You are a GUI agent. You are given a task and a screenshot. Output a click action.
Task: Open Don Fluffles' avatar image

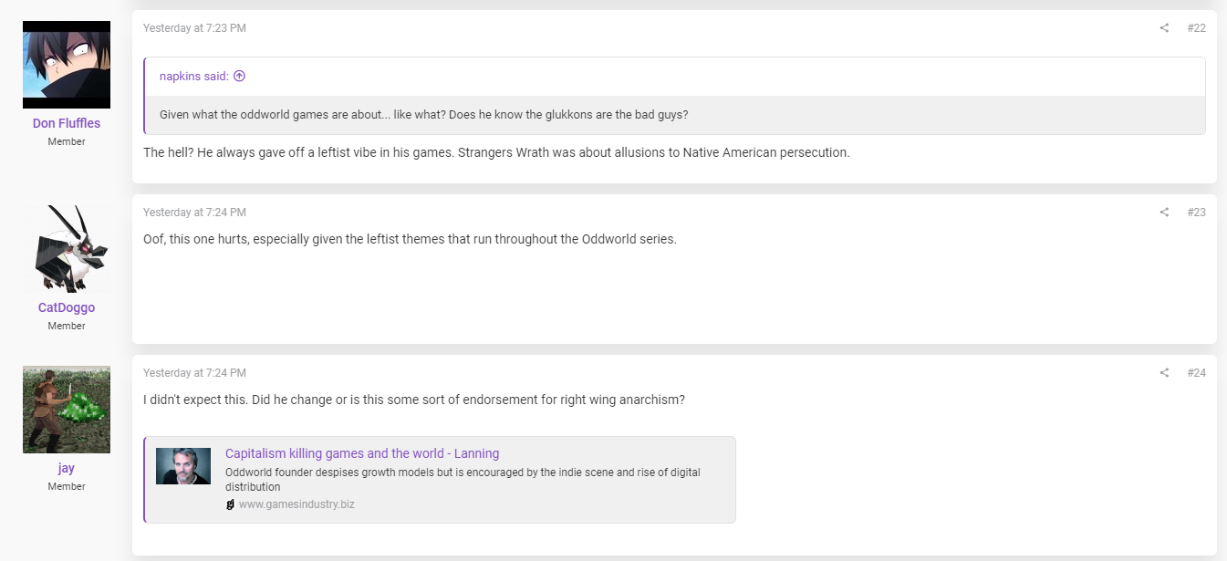[67, 65]
